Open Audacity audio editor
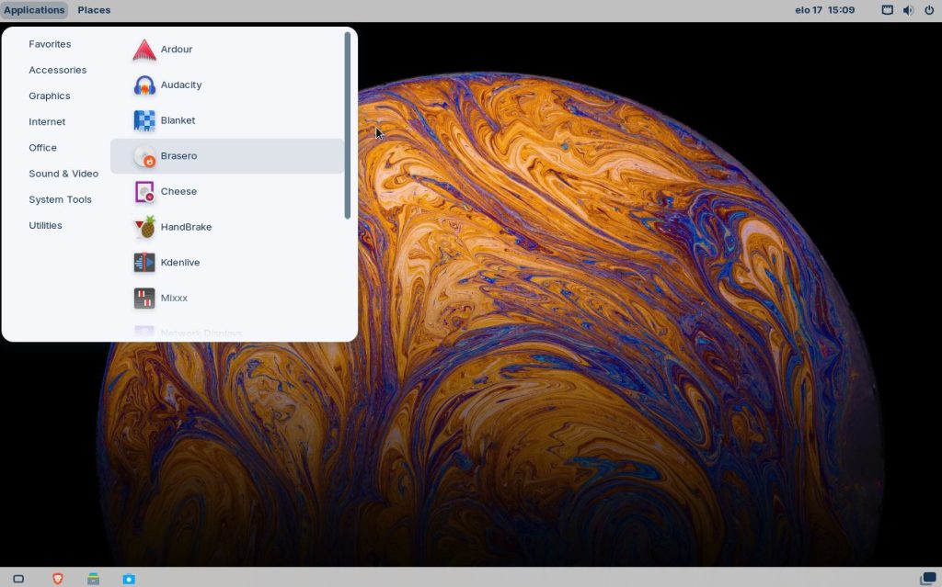The image size is (942, 587). (227, 85)
